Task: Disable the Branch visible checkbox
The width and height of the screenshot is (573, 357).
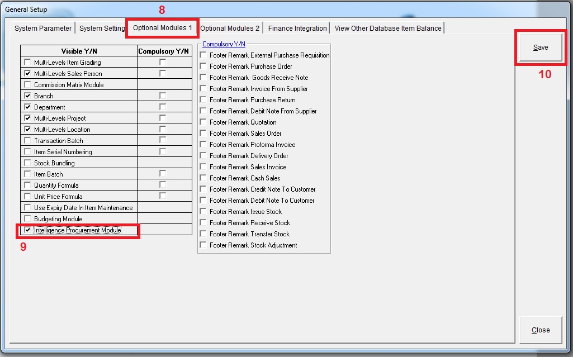Action: point(27,96)
